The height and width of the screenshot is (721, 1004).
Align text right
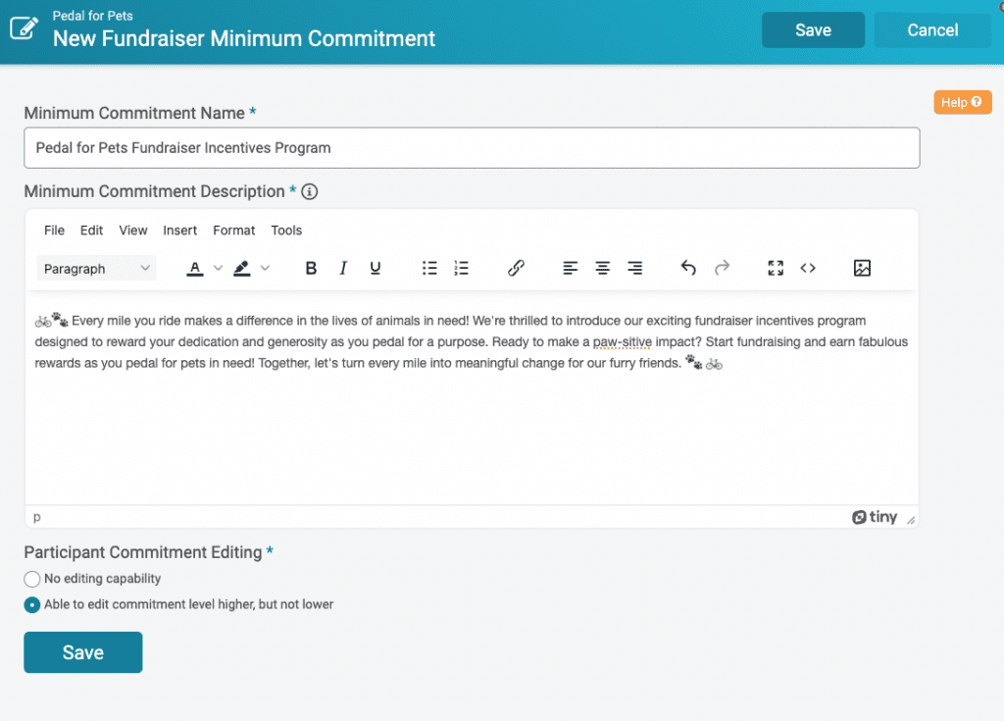[634, 268]
